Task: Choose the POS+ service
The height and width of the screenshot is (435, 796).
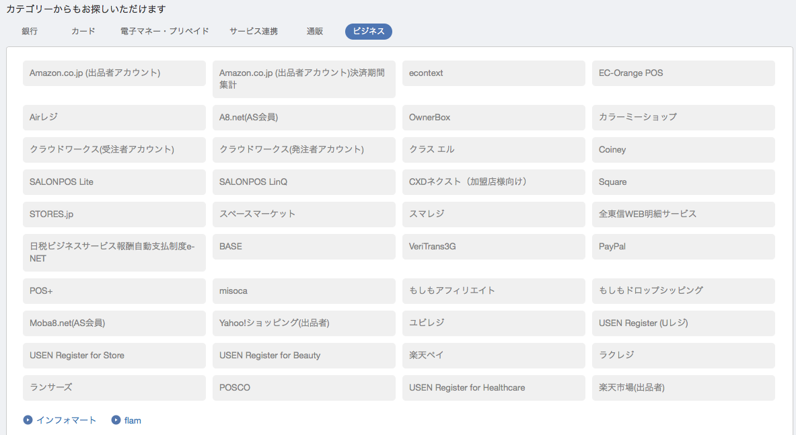Action: [x=114, y=291]
